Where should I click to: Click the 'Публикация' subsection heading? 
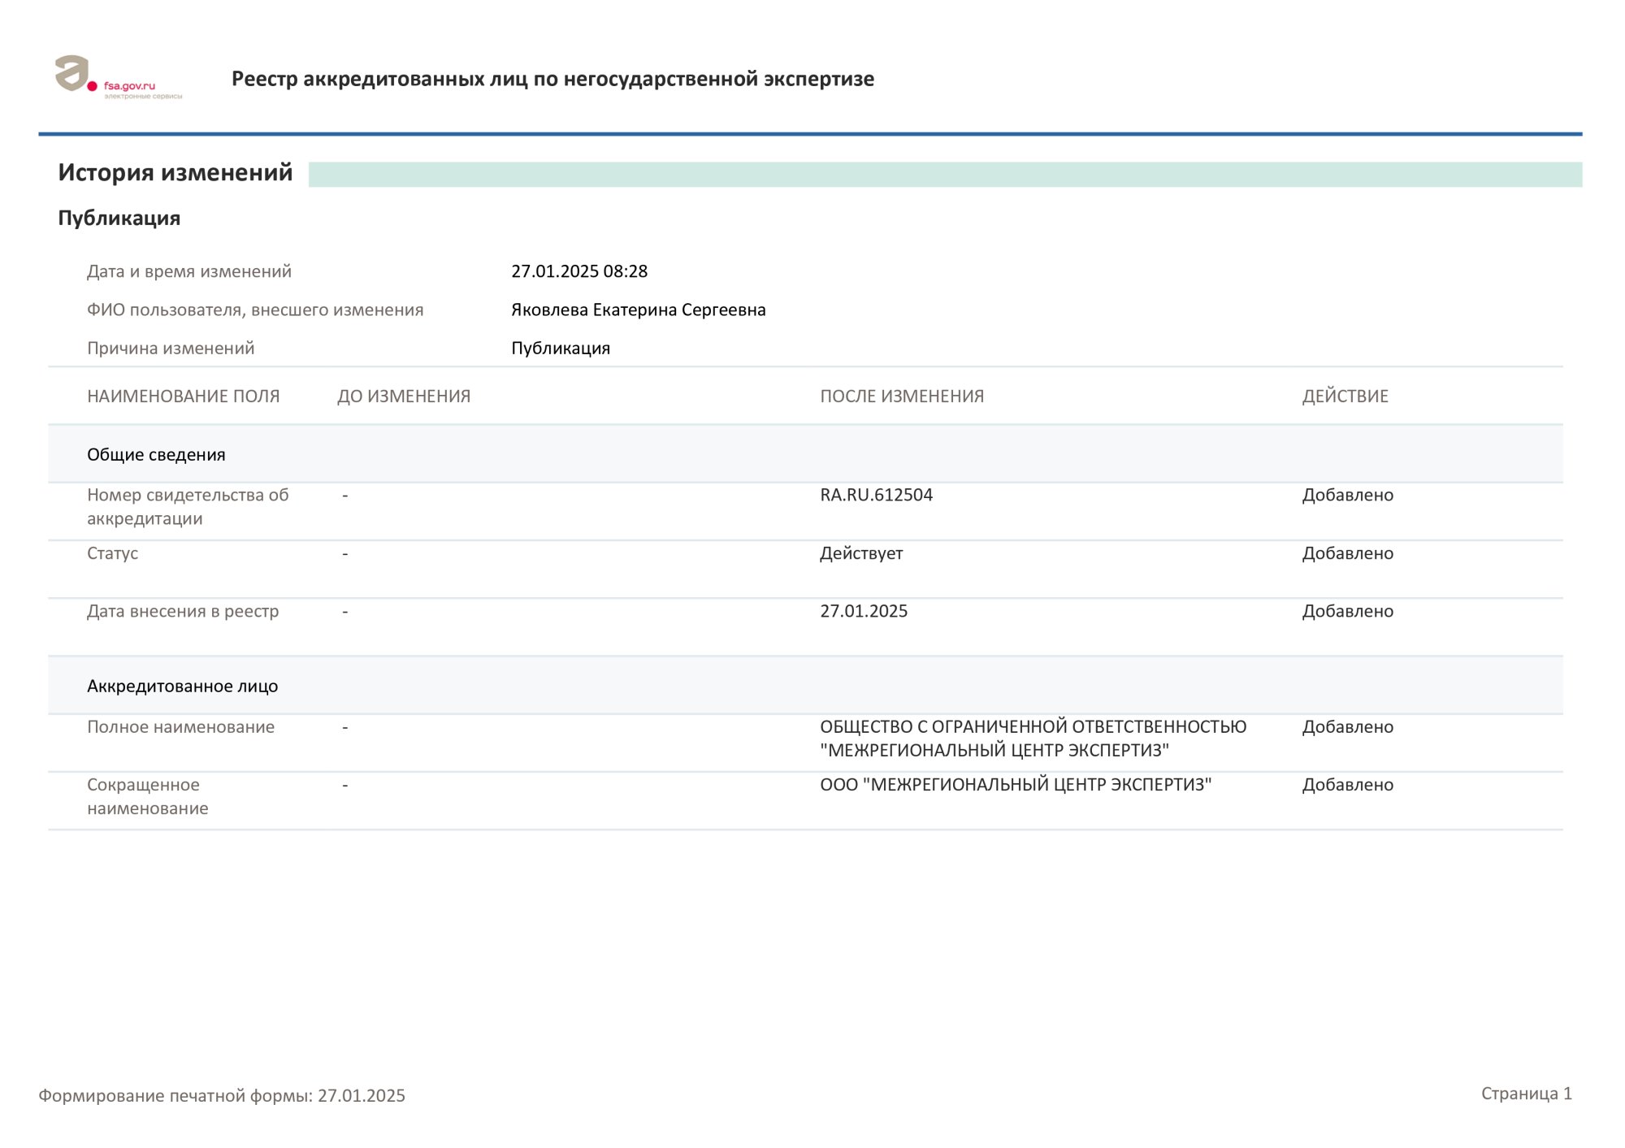pyautogui.click(x=119, y=218)
